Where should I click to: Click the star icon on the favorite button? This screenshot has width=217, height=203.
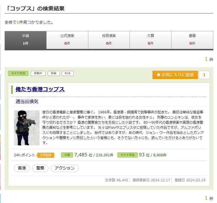pyautogui.click(x=158, y=75)
